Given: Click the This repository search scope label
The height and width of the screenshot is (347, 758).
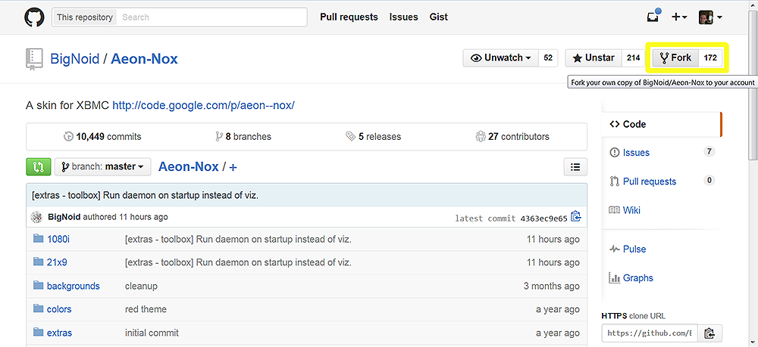Looking at the screenshot, I should point(85,17).
